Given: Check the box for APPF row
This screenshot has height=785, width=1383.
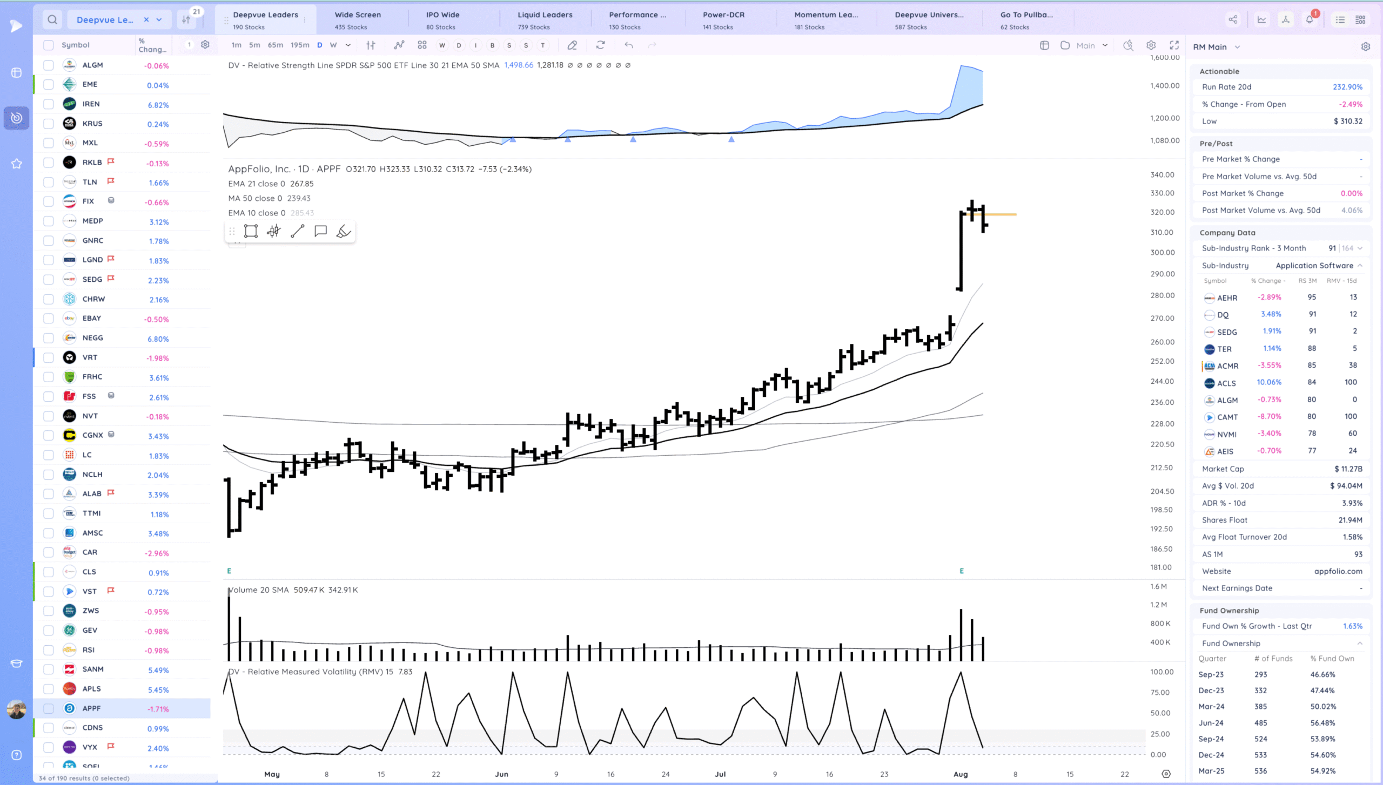Looking at the screenshot, I should (x=49, y=708).
